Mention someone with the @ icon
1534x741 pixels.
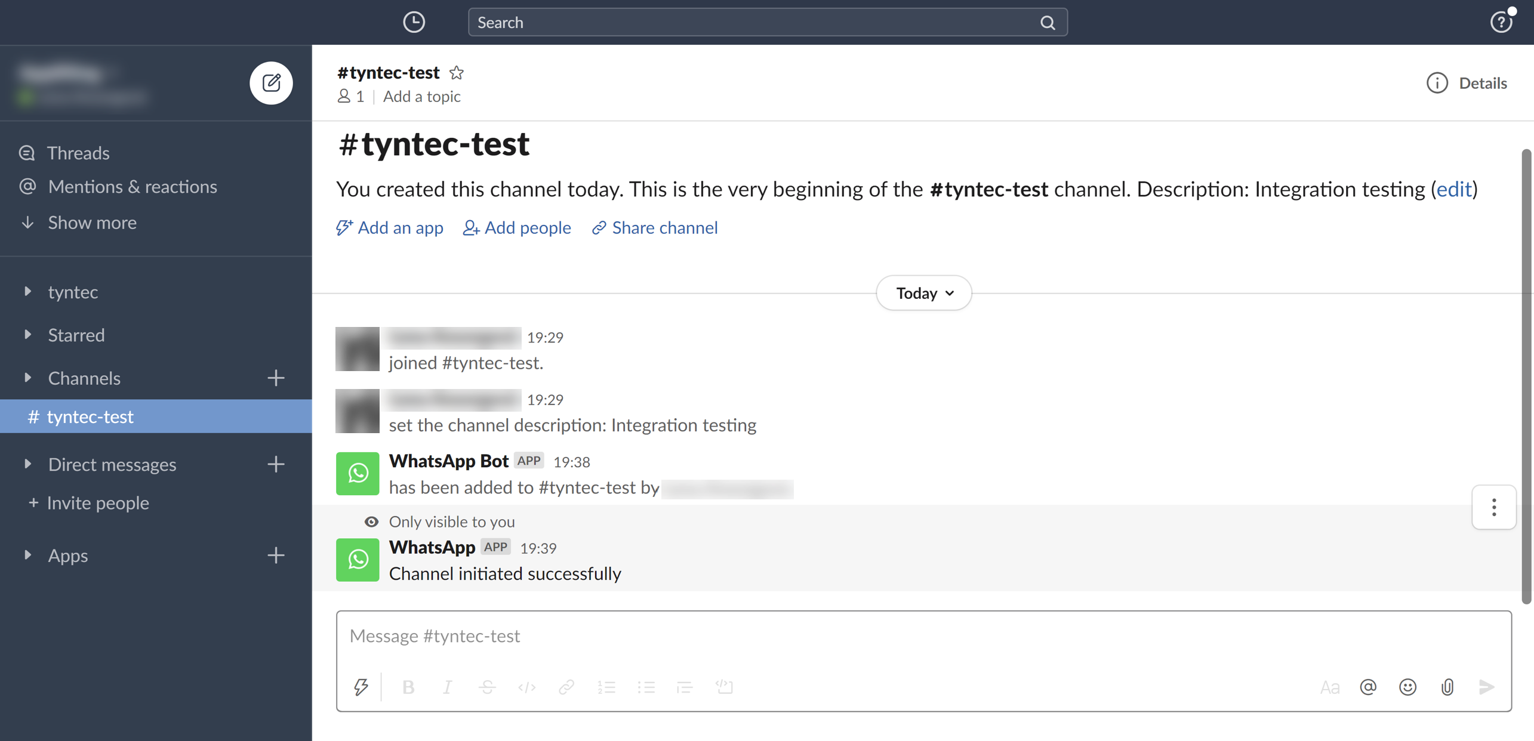(1368, 687)
